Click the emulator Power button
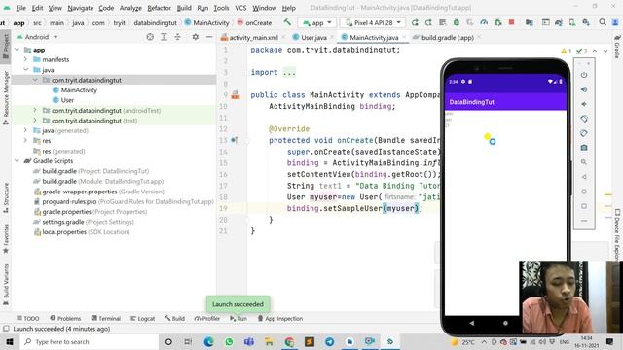 pos(584,75)
